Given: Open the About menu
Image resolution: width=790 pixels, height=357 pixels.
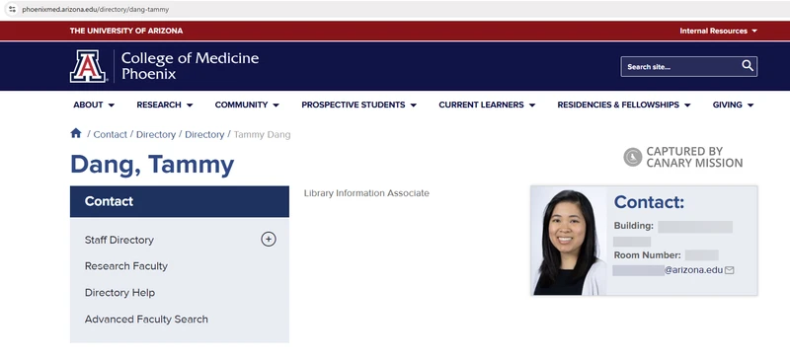Looking at the screenshot, I should click(94, 105).
